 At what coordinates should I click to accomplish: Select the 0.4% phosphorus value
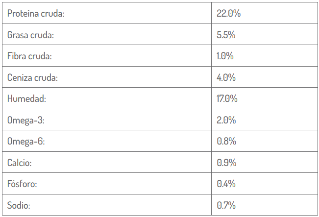(x=226, y=184)
